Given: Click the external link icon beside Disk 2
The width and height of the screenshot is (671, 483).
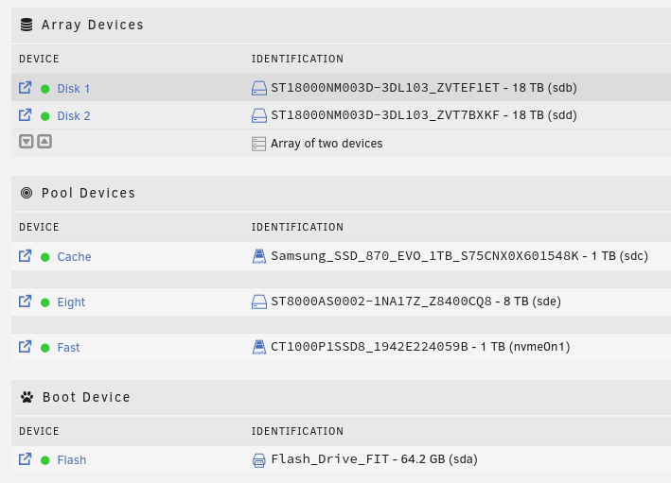Looking at the screenshot, I should [25, 115].
